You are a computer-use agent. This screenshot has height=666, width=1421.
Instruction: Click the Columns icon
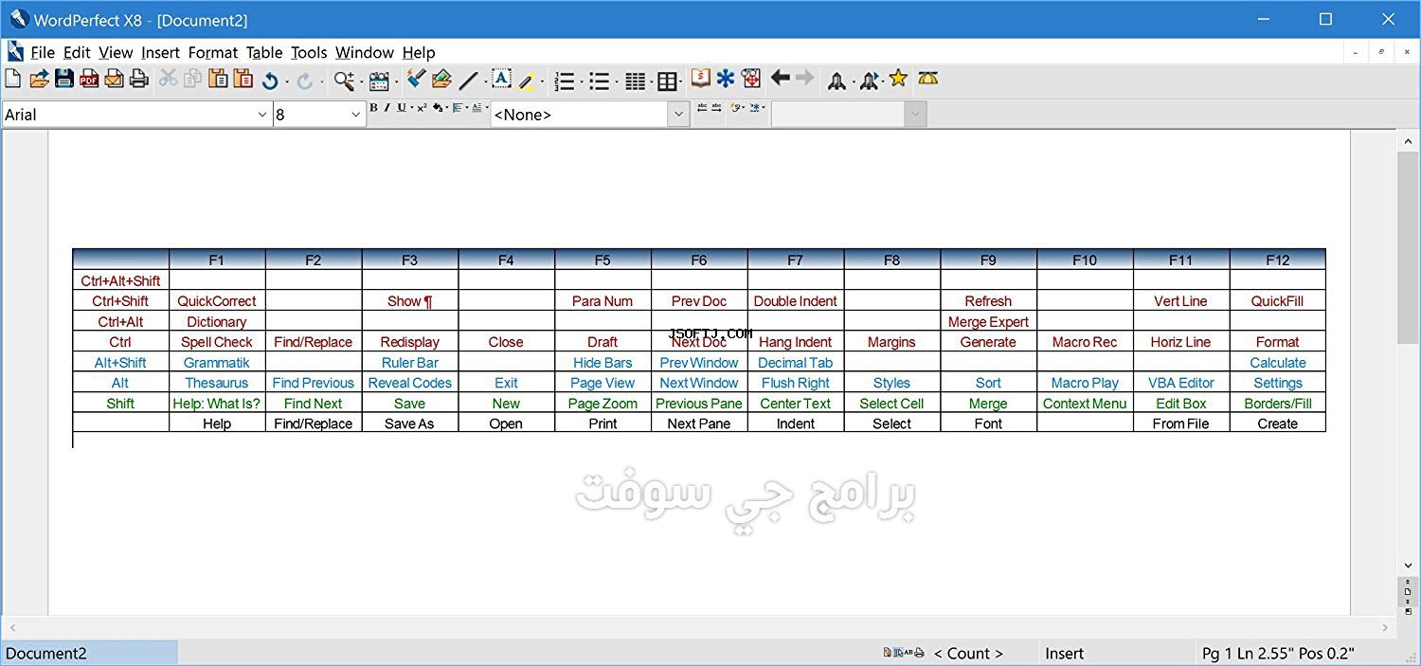coord(636,81)
